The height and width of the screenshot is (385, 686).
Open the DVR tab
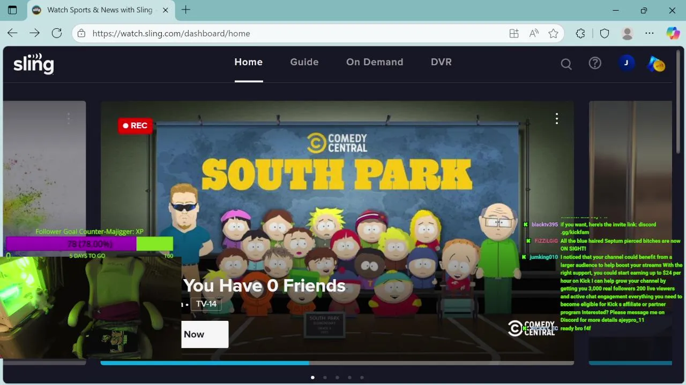tap(441, 62)
